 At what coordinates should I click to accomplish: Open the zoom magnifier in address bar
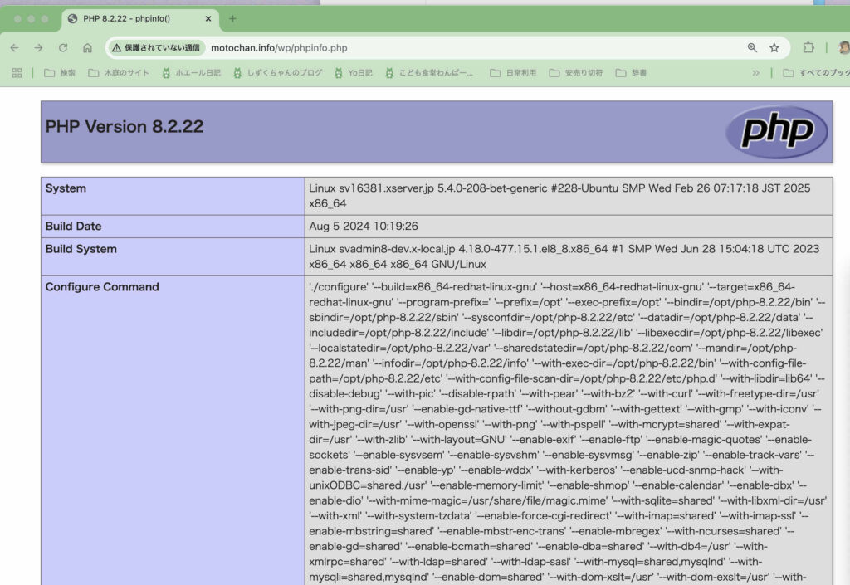coord(752,47)
